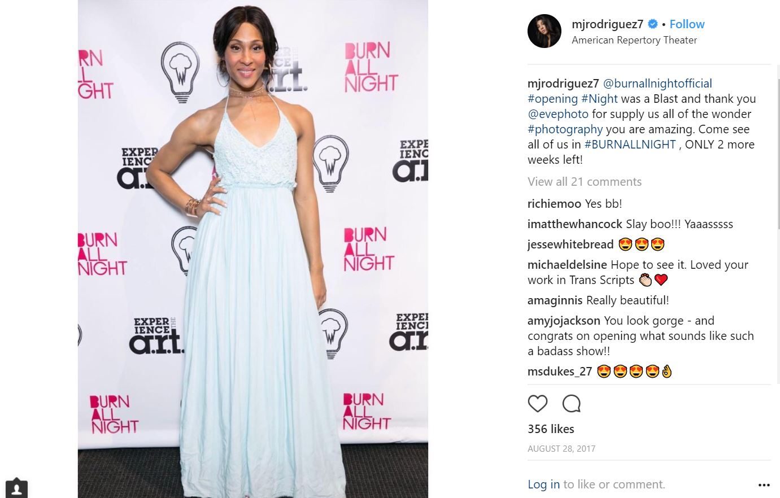Open the #BURNALLNIGHT hashtag

(630, 145)
